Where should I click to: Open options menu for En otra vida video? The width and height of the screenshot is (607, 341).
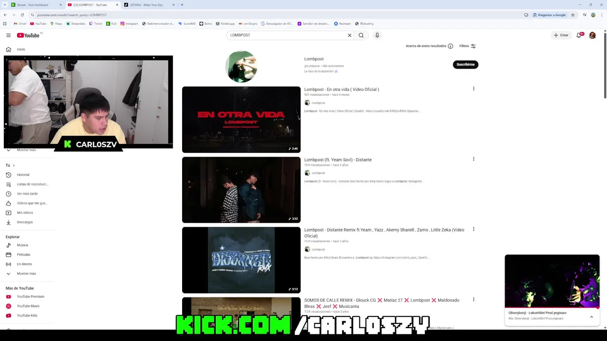point(473,89)
